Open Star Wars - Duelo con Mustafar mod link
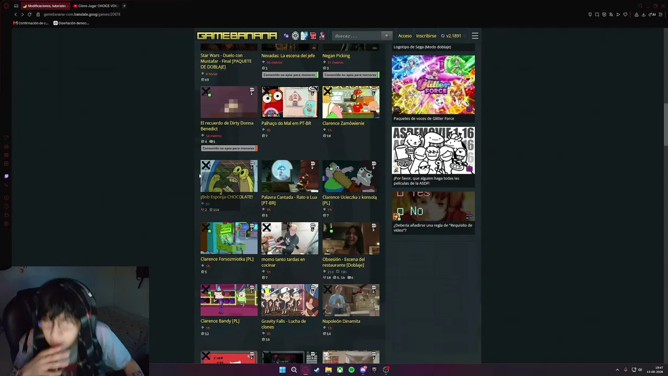 click(226, 61)
